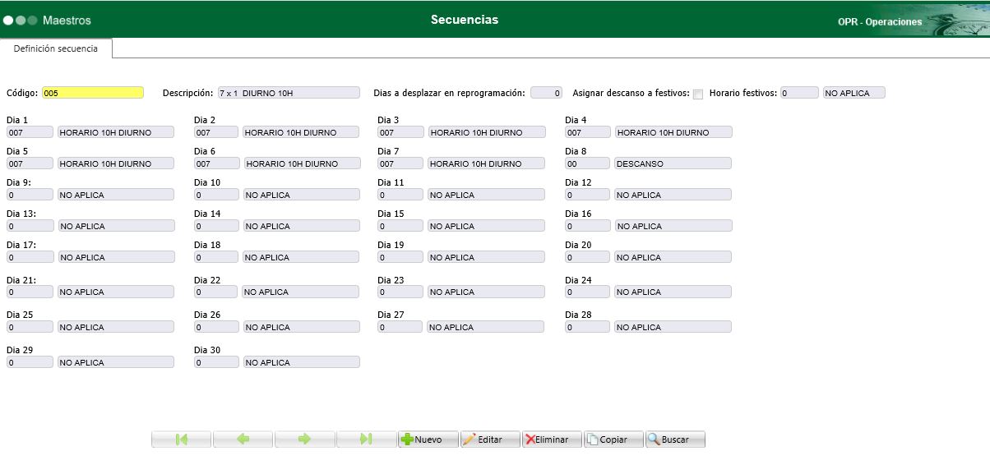Click Dia 5 HORARIO 10H DIURNO field
Image resolution: width=990 pixels, height=474 pixels.
116,163
